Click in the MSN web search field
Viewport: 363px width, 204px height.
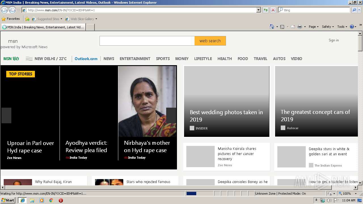[147, 41]
